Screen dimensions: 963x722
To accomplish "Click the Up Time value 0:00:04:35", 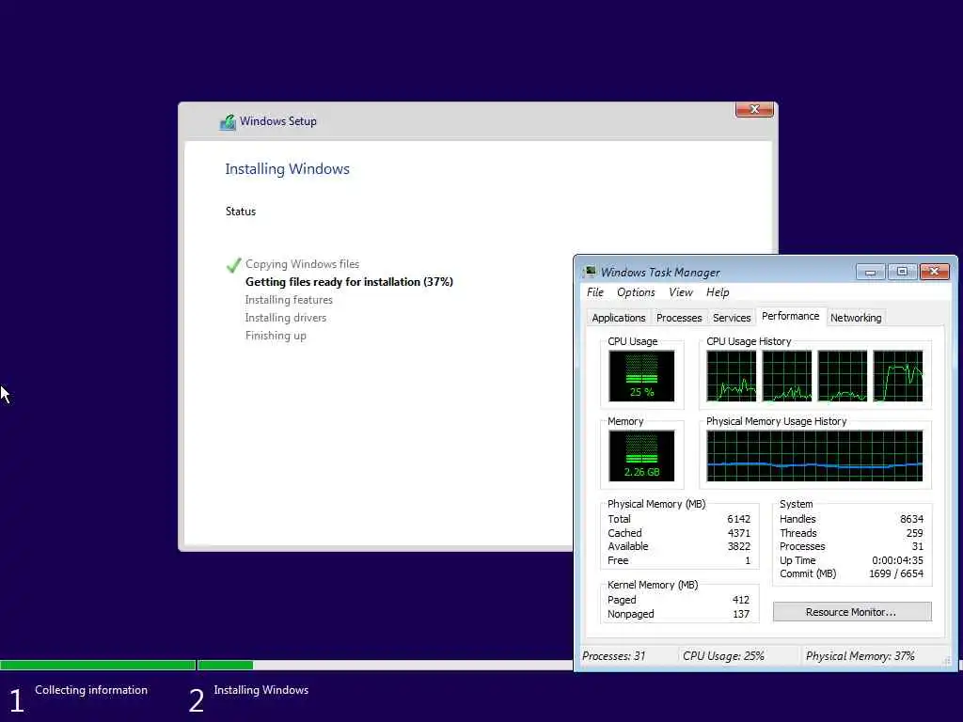I will (x=897, y=560).
